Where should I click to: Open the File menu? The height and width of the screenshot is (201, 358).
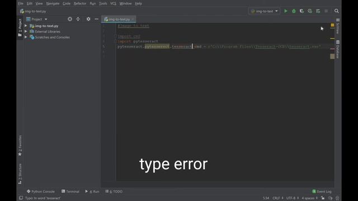pyautogui.click(x=21, y=3)
